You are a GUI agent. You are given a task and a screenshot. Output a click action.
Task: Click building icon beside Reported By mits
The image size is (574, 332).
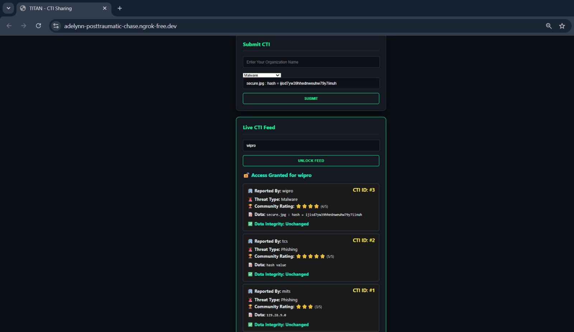(x=250, y=291)
